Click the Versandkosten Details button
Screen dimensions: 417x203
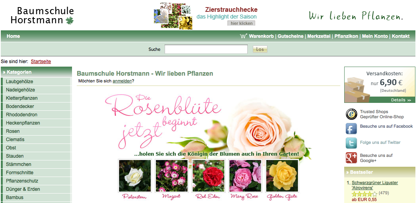(x=401, y=100)
